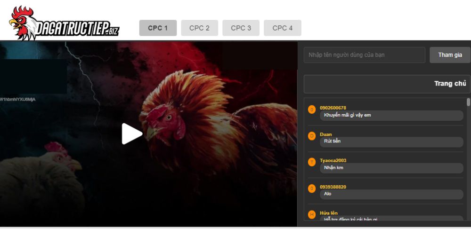Switch to the CPC 2 tab
Screen dimensions: 471x235
coord(199,28)
